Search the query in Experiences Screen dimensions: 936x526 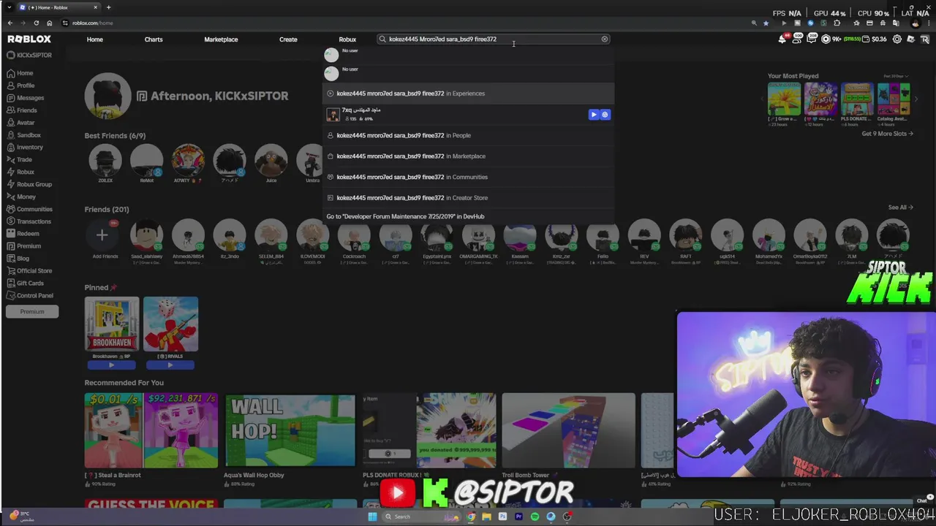pyautogui.click(x=468, y=94)
